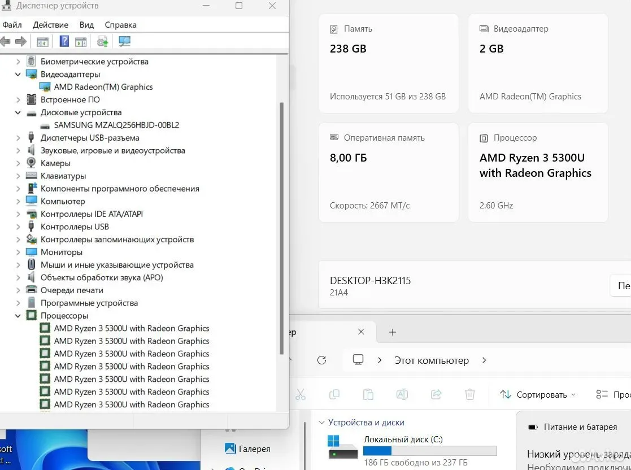Select Объекты обработки звука (APO) row

[102, 278]
